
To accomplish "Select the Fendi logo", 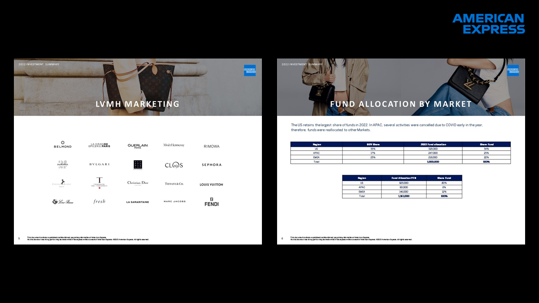I will click(x=211, y=202).
